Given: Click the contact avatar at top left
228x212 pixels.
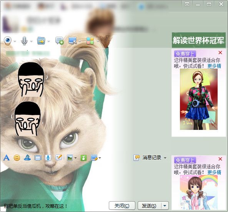Looking at the screenshot, I should [x=11, y=24].
